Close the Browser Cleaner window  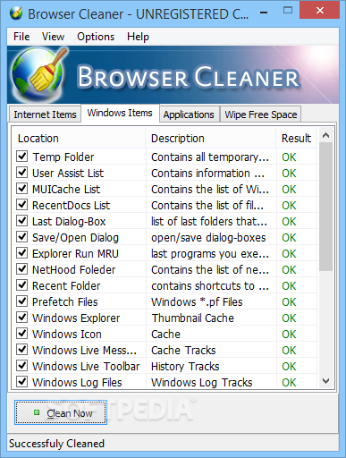tap(320, 11)
